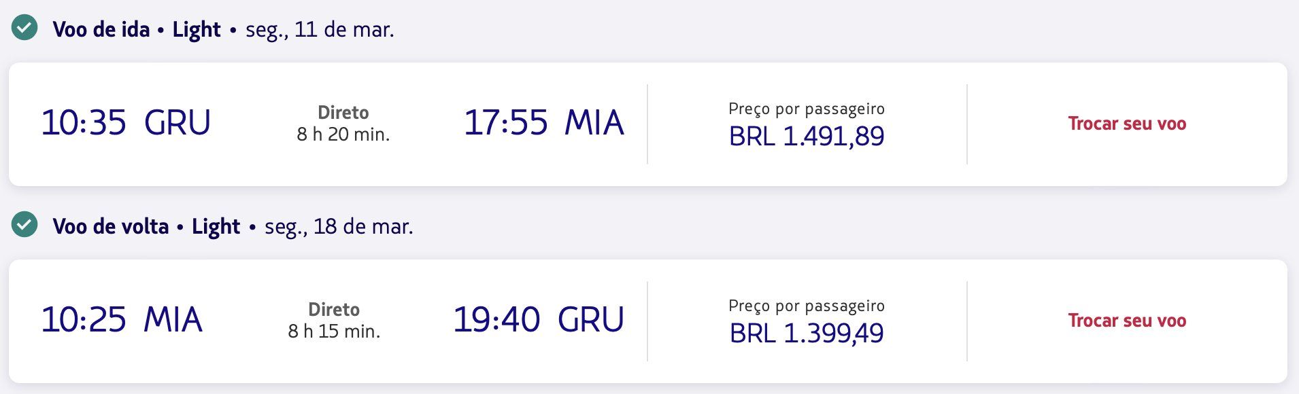
Task: Click the Direto 8 h 20 min duration
Action: (343, 124)
